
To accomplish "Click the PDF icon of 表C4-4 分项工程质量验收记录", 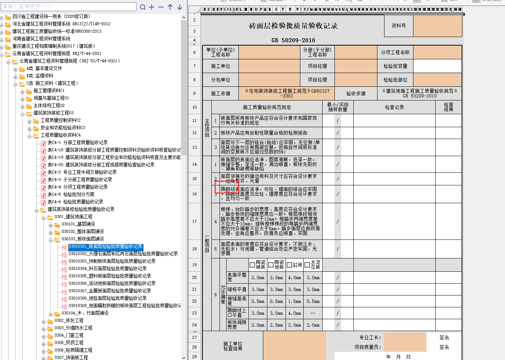I will pos(43,188).
